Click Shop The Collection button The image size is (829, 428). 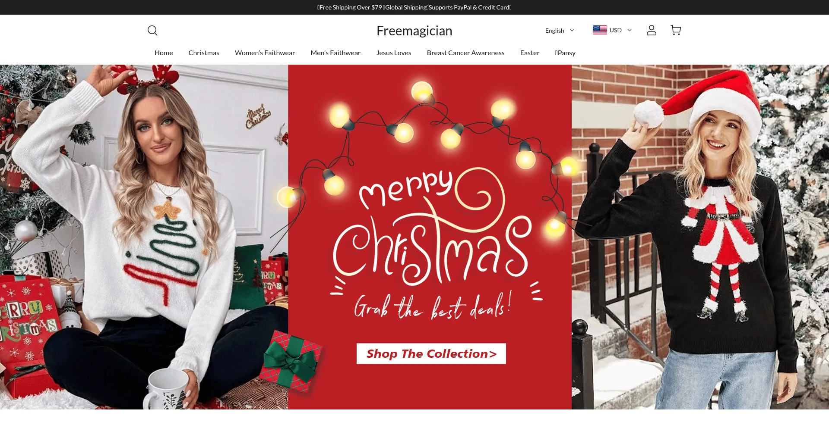coord(431,354)
